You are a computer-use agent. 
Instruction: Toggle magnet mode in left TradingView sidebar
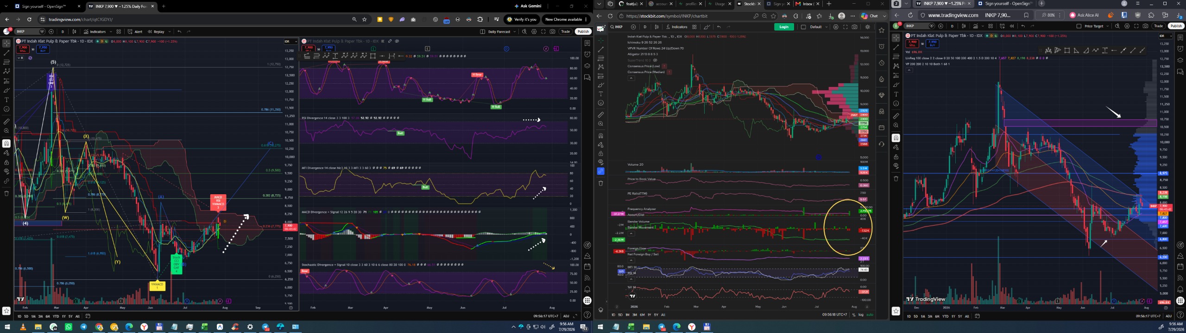pyautogui.click(x=6, y=143)
